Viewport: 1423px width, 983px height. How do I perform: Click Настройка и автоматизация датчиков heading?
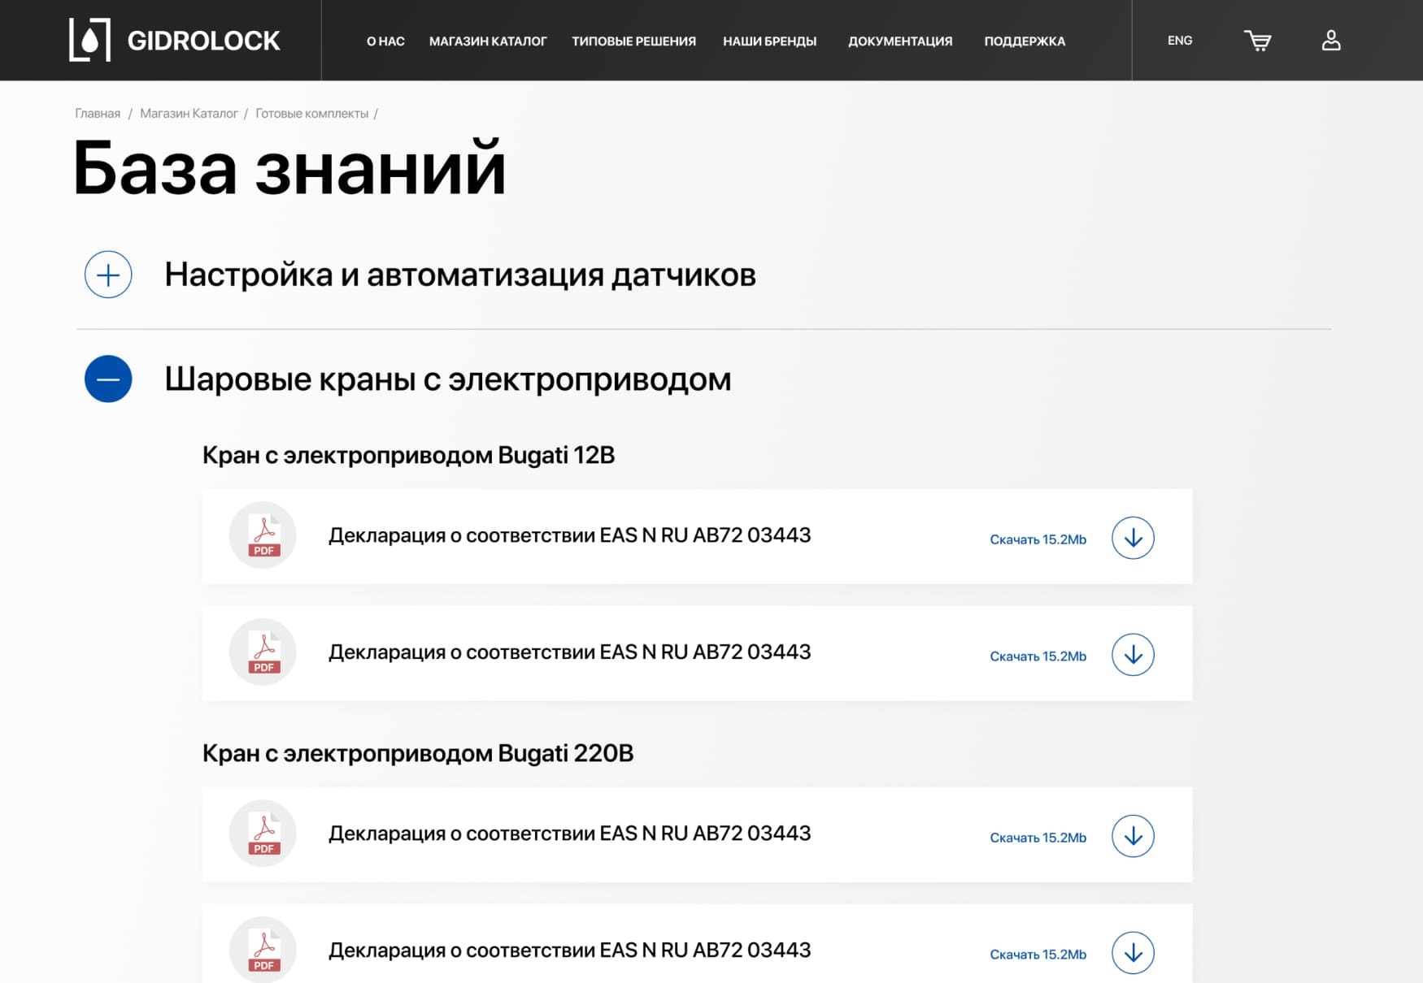click(460, 275)
